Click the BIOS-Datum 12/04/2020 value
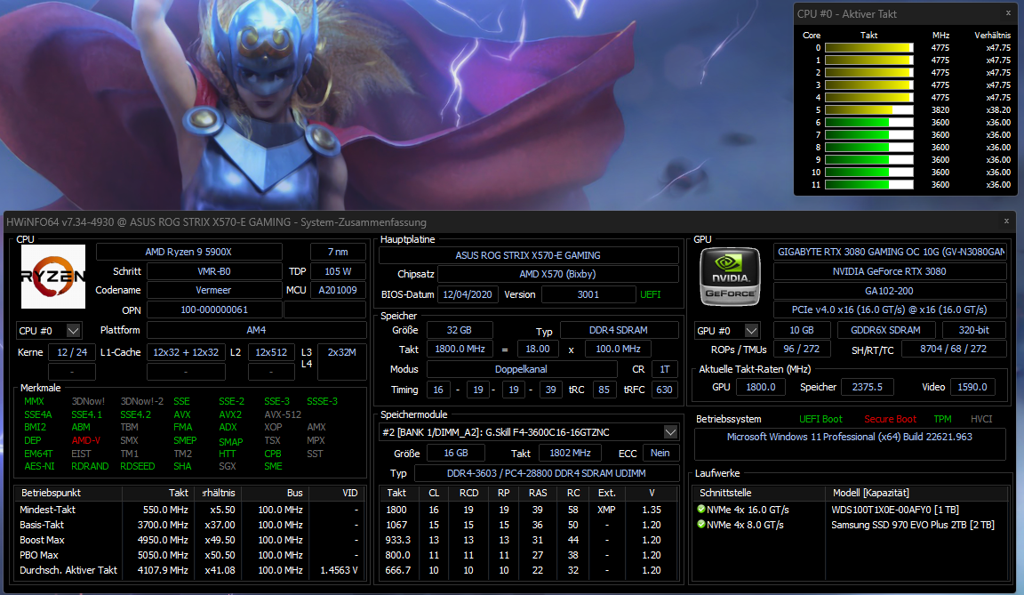The width and height of the screenshot is (1024, 595). click(x=468, y=294)
